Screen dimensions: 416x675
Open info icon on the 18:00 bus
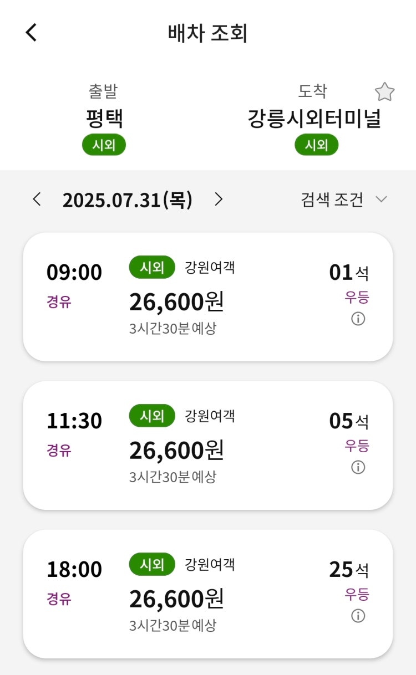pyautogui.click(x=358, y=616)
